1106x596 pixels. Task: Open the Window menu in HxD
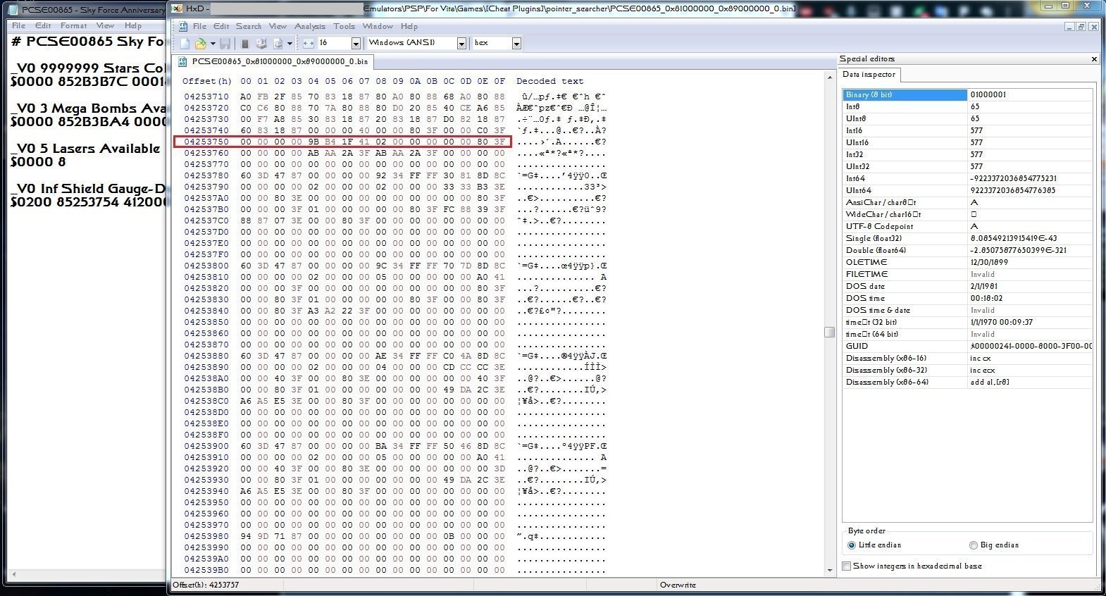click(x=378, y=27)
